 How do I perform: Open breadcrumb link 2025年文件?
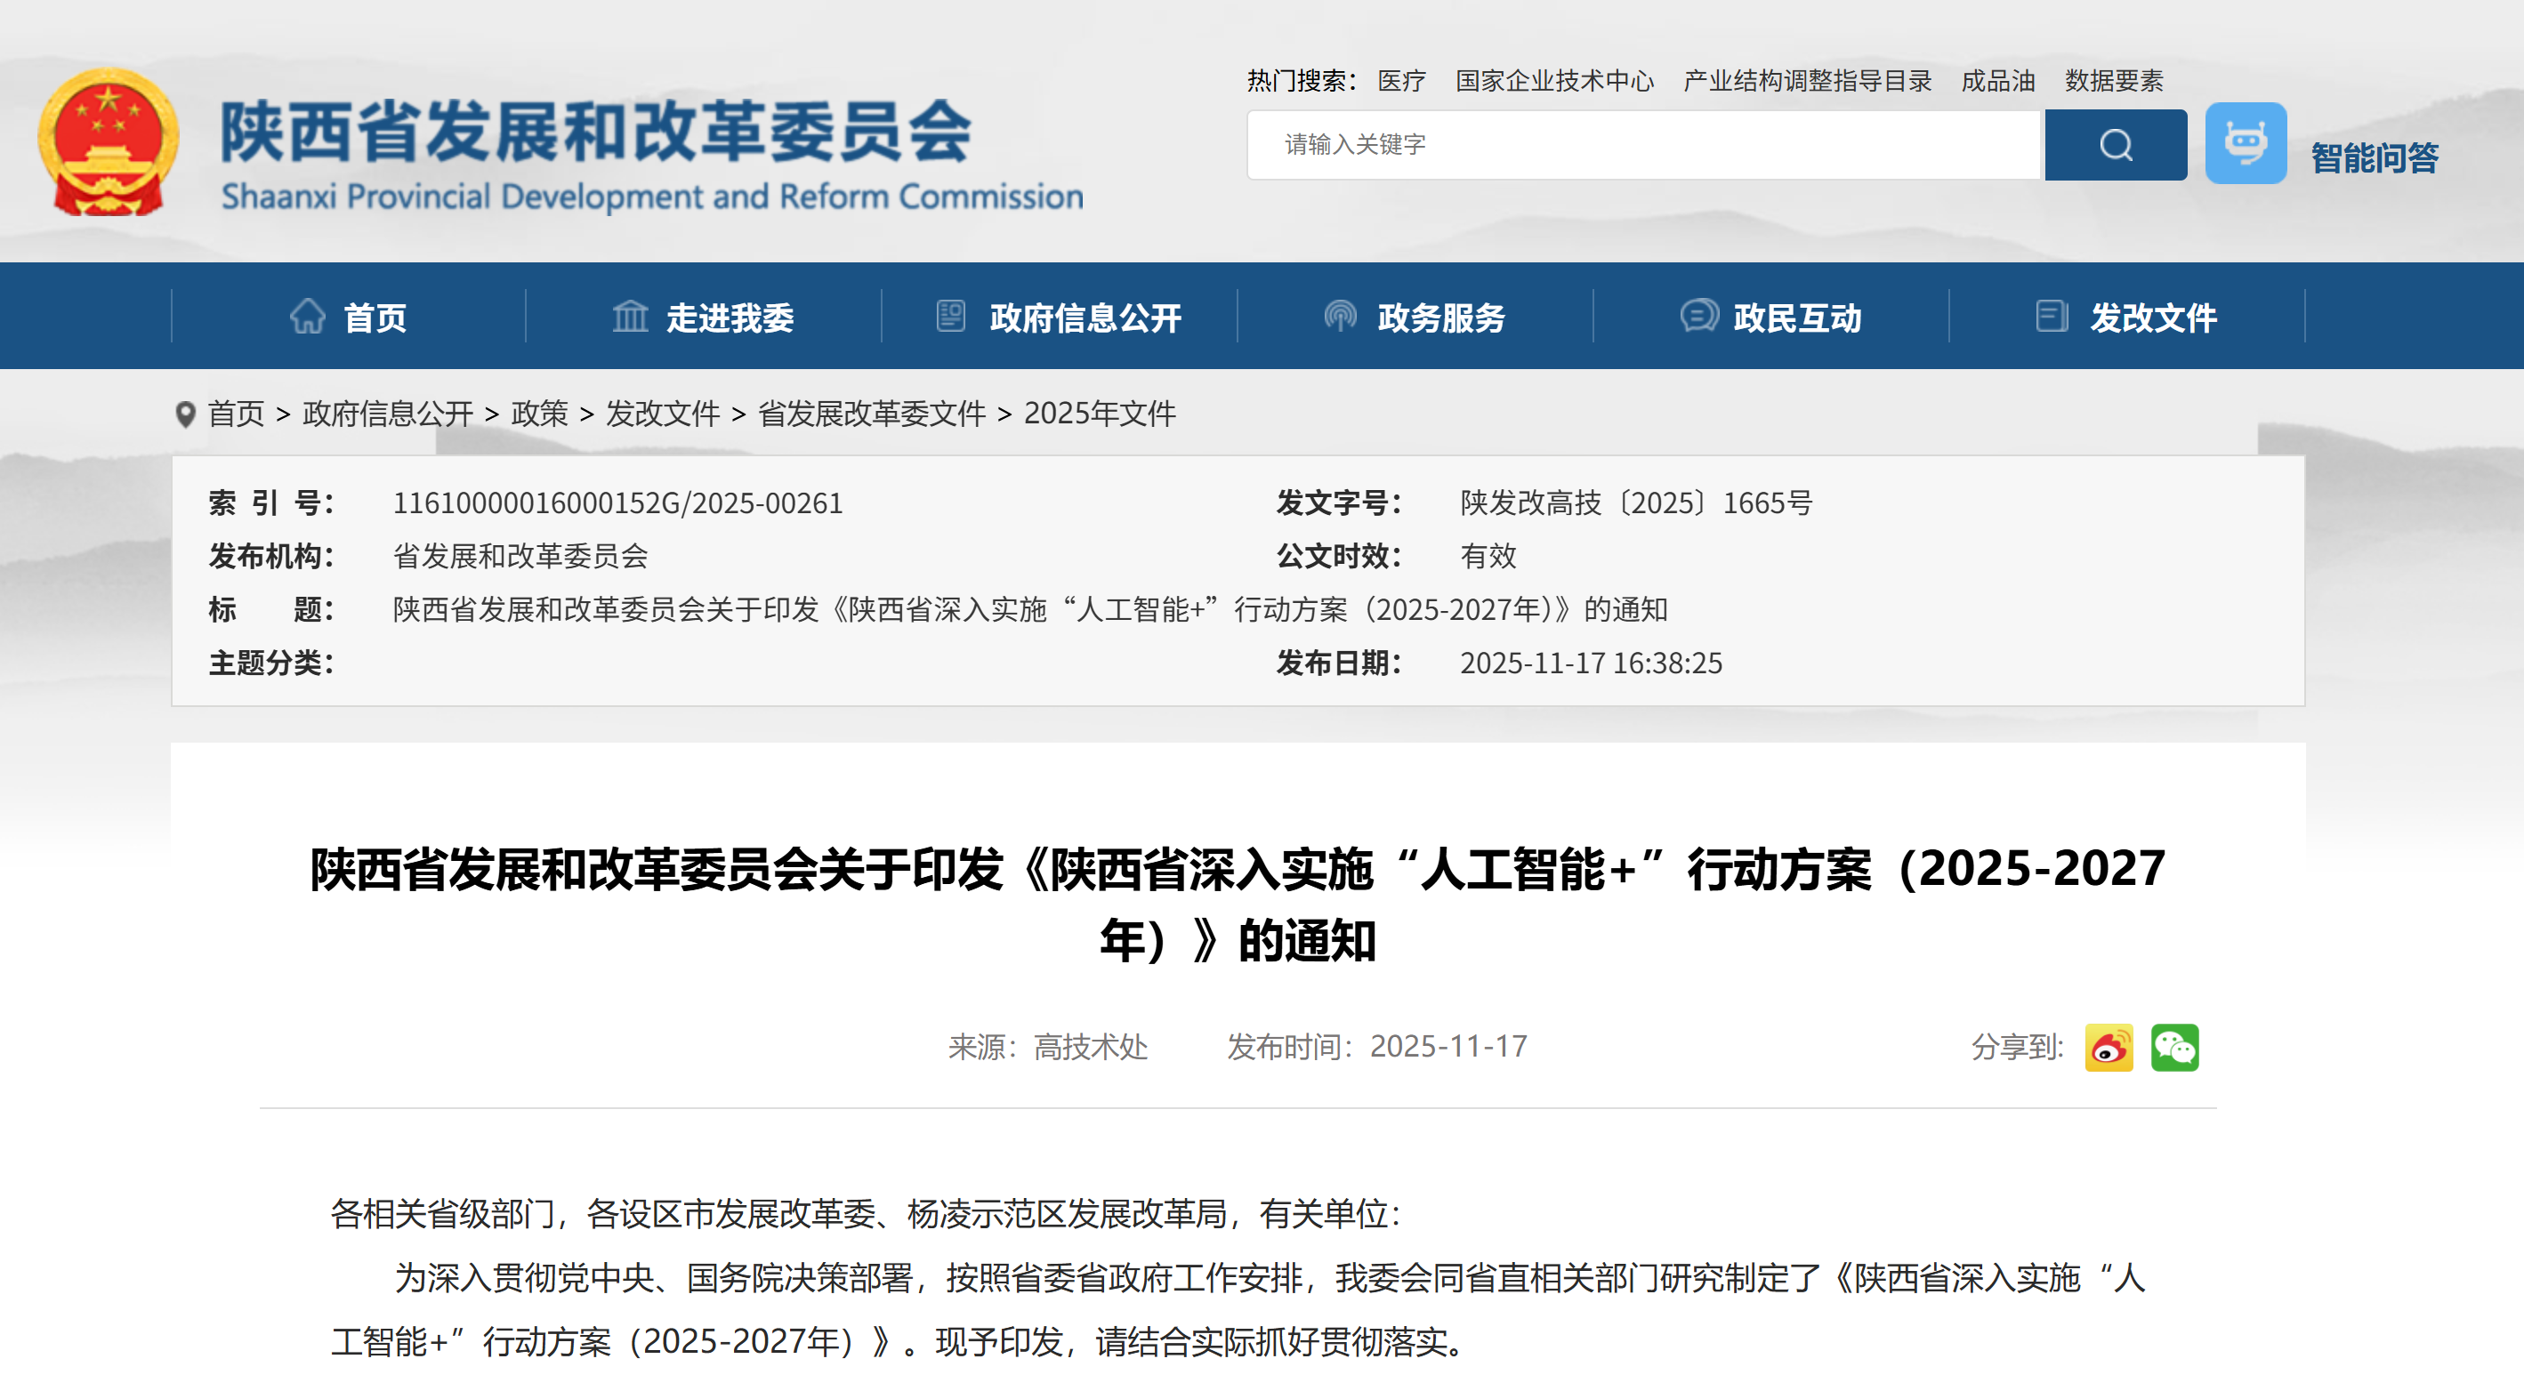pos(1100,414)
